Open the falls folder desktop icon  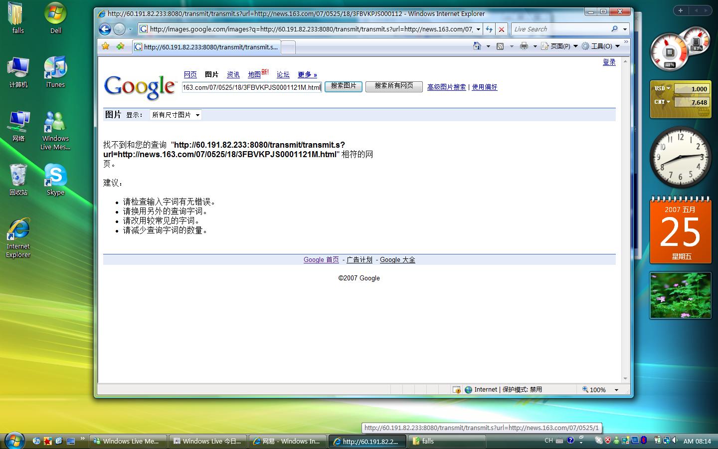18,18
